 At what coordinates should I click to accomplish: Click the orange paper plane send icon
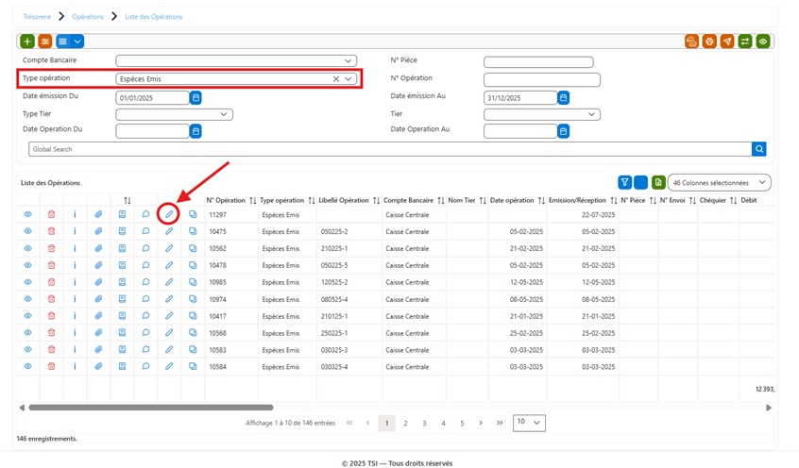pyautogui.click(x=727, y=42)
